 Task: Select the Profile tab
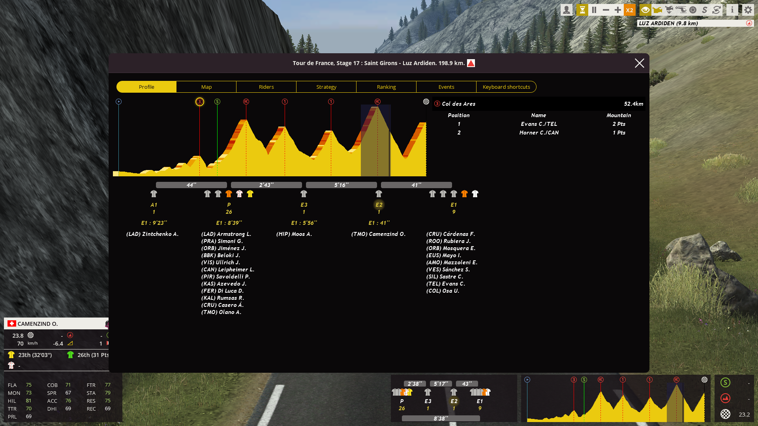tap(146, 87)
